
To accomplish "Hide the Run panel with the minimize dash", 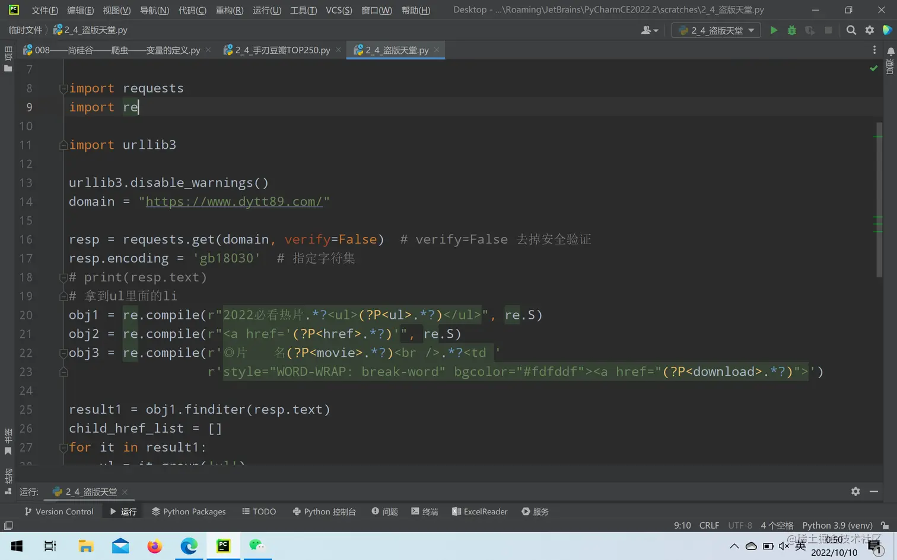I will coord(874,491).
